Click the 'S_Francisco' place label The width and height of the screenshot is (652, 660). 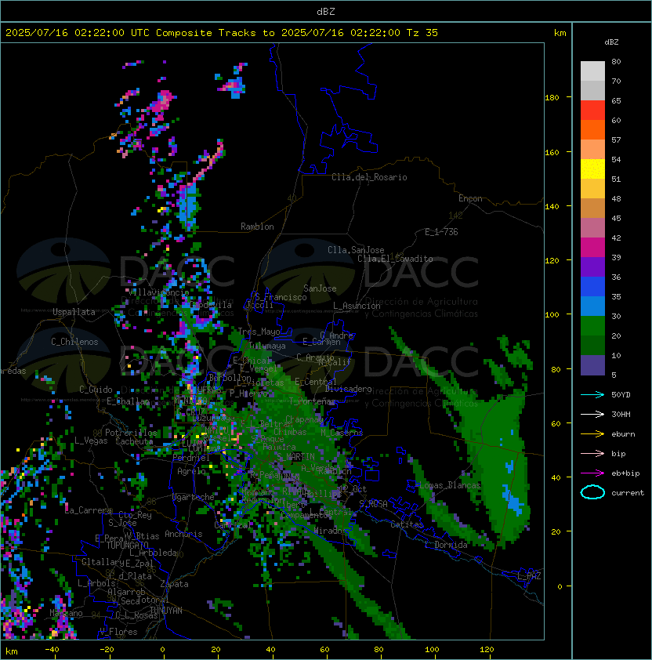pyautogui.click(x=281, y=297)
